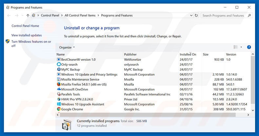Viewport: 259px width, 136px height.
Task: Click Programs and Features breadcrumb
Action: coord(117,15)
